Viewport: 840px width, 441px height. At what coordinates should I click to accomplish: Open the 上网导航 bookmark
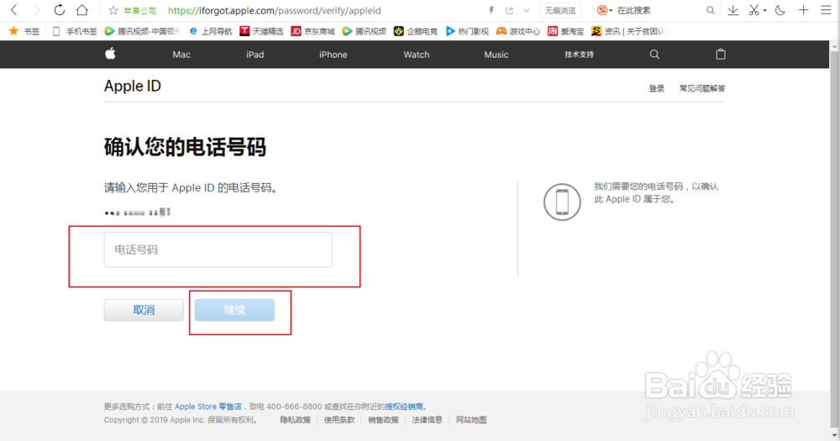(211, 31)
